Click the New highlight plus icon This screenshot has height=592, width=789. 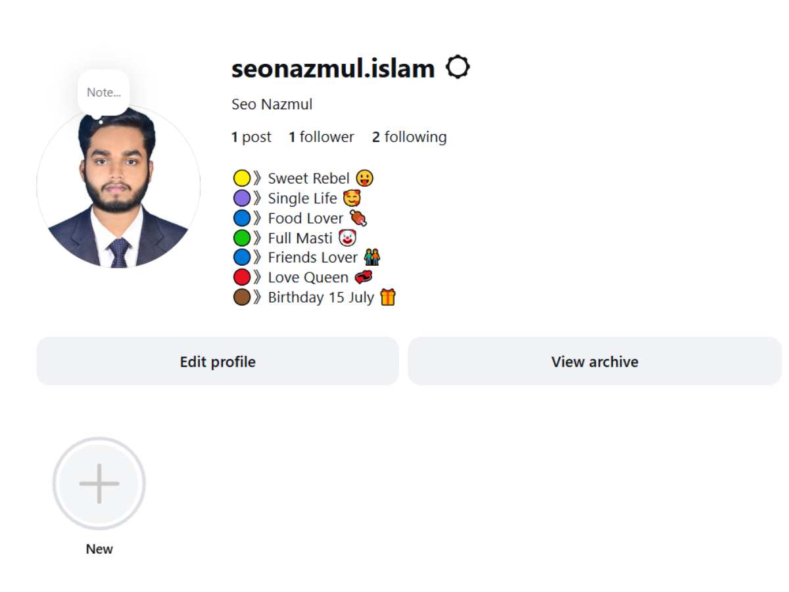[x=99, y=483]
